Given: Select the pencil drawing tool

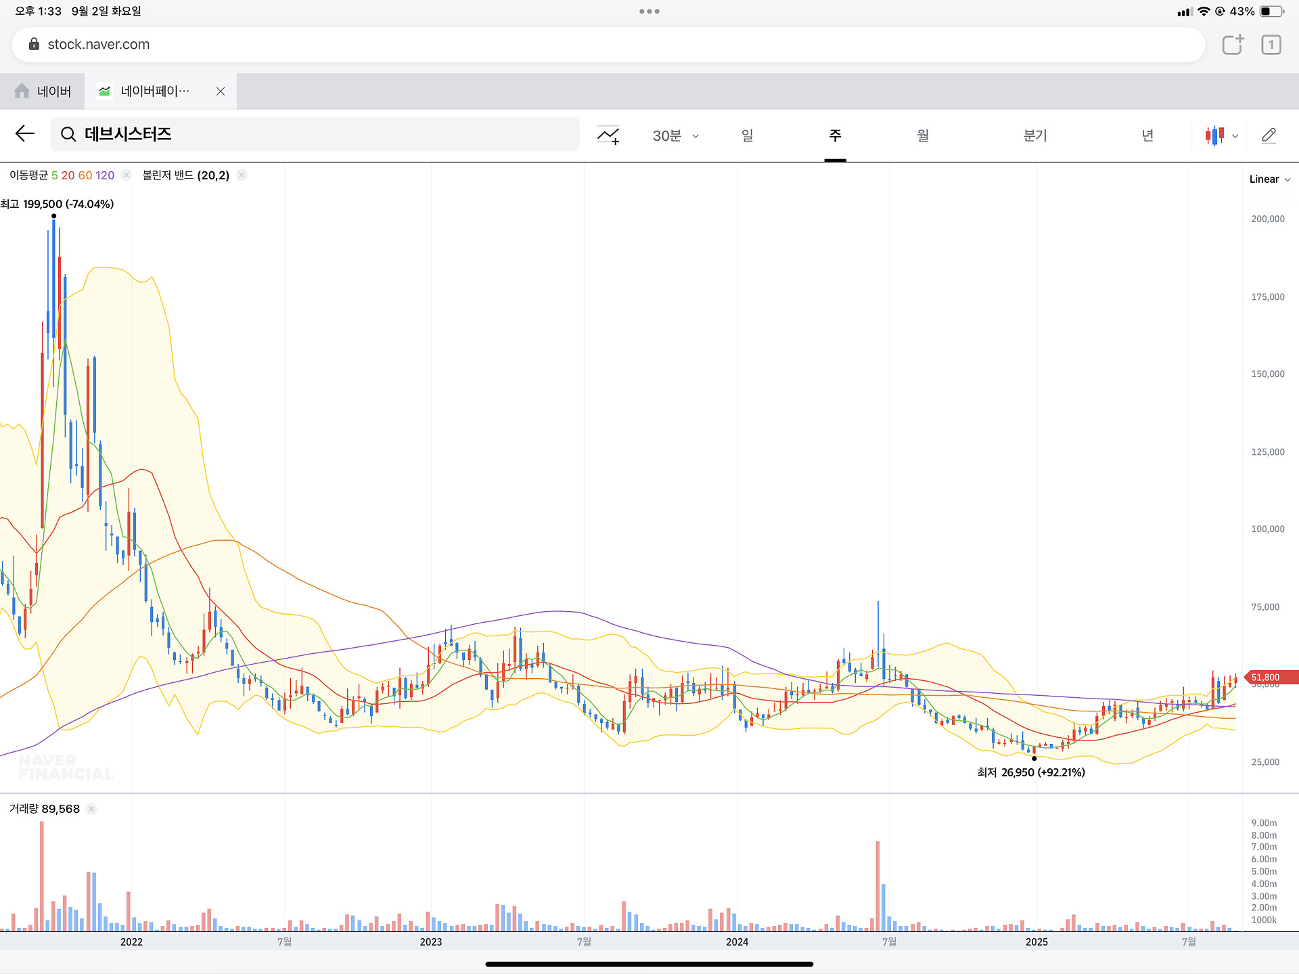Looking at the screenshot, I should pos(1269,135).
